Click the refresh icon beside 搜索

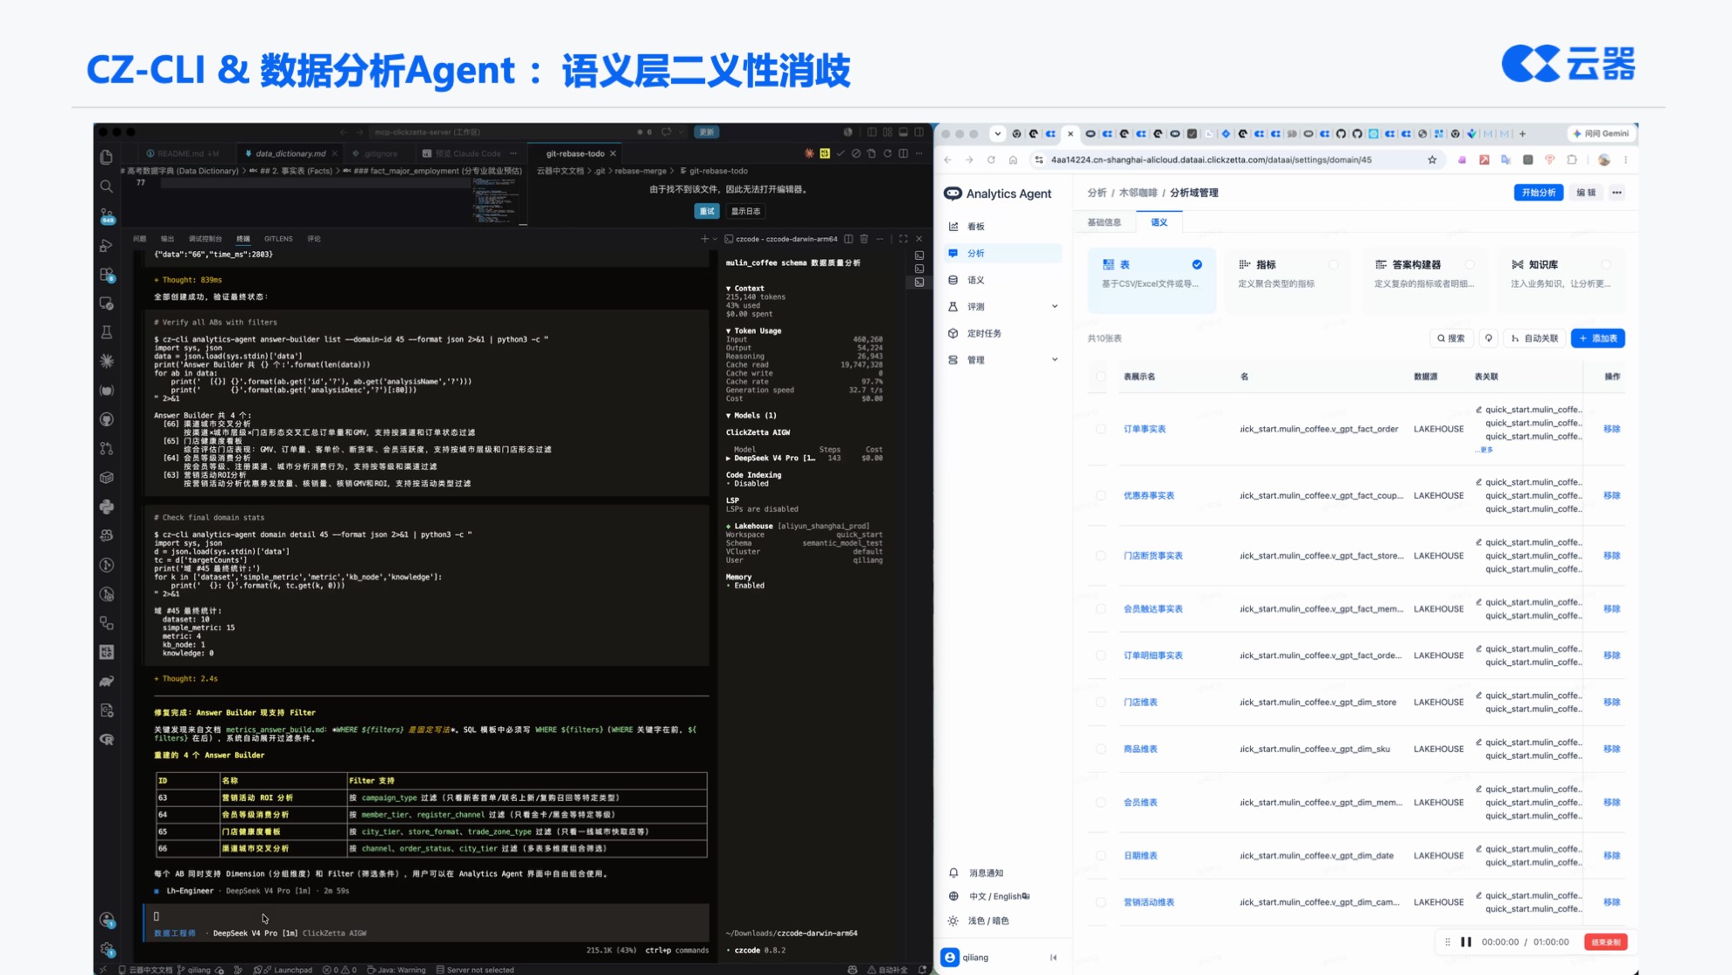[1489, 338]
